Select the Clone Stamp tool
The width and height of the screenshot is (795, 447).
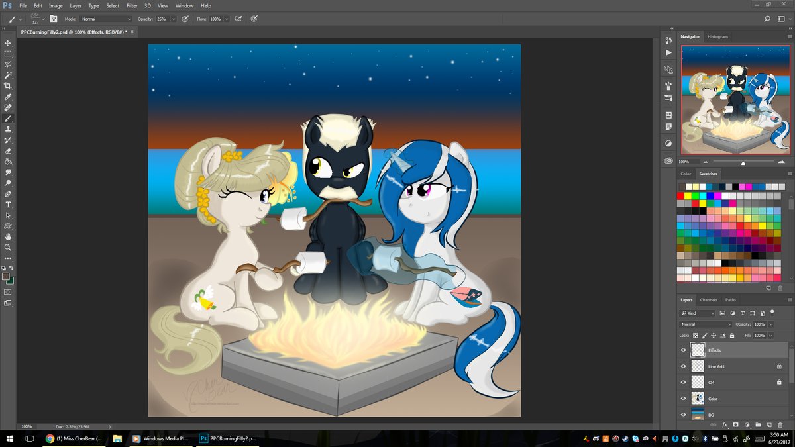click(8, 129)
